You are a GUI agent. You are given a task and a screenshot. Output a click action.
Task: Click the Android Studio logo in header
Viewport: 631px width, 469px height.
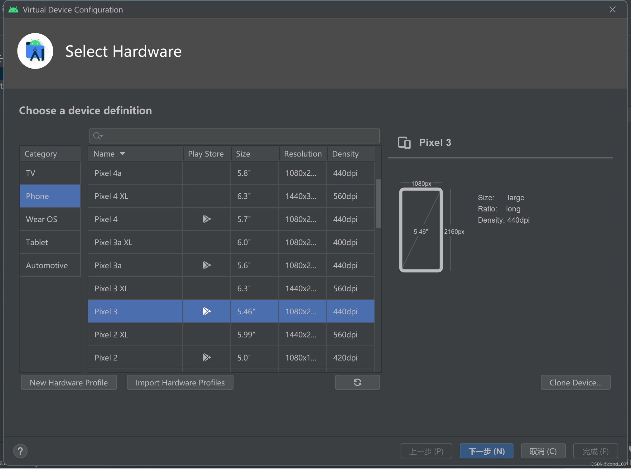35,51
